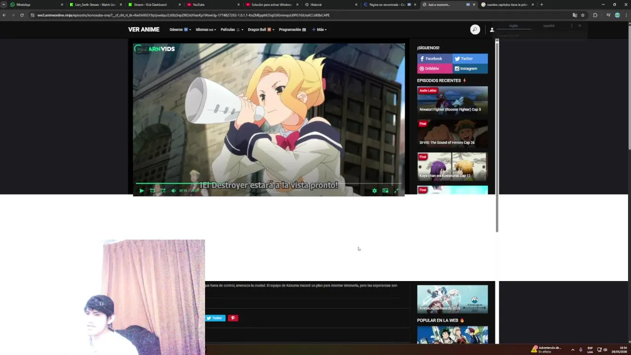Open ESP LAA keyboard language switcher
631x355 pixels.
tap(590, 350)
